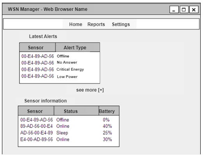Open the Settings menu item

click(x=121, y=24)
